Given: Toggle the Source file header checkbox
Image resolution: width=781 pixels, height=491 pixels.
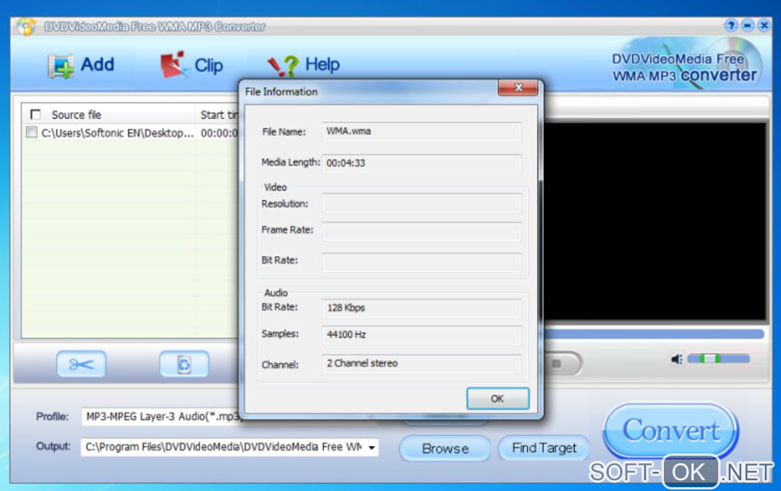Looking at the screenshot, I should (35, 115).
